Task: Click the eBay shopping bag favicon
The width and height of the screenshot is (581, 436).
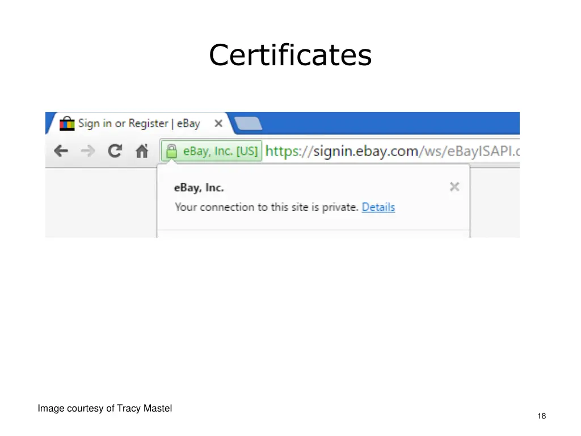Action: pos(67,123)
